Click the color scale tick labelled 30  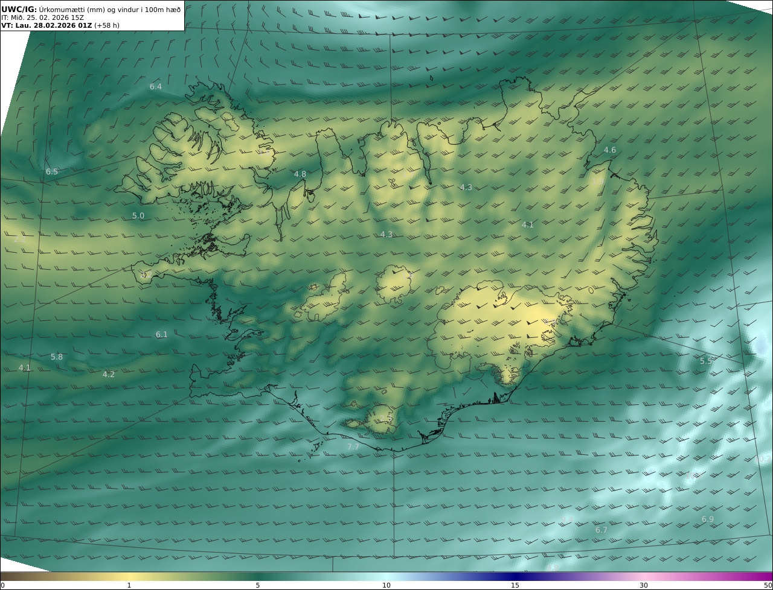644,585
